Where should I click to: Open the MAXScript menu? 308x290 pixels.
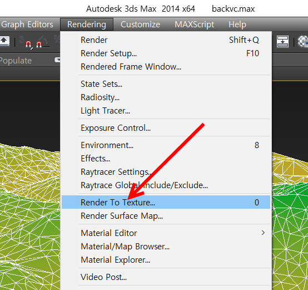pyautogui.click(x=194, y=24)
